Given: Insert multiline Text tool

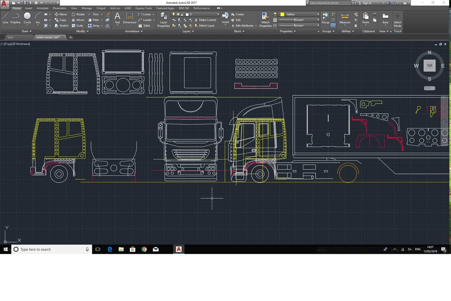Looking at the screenshot, I should (x=117, y=18).
